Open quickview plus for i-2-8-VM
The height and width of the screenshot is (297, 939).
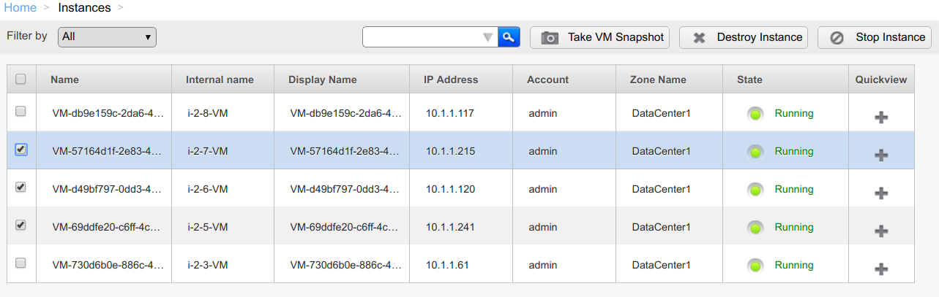click(x=881, y=117)
